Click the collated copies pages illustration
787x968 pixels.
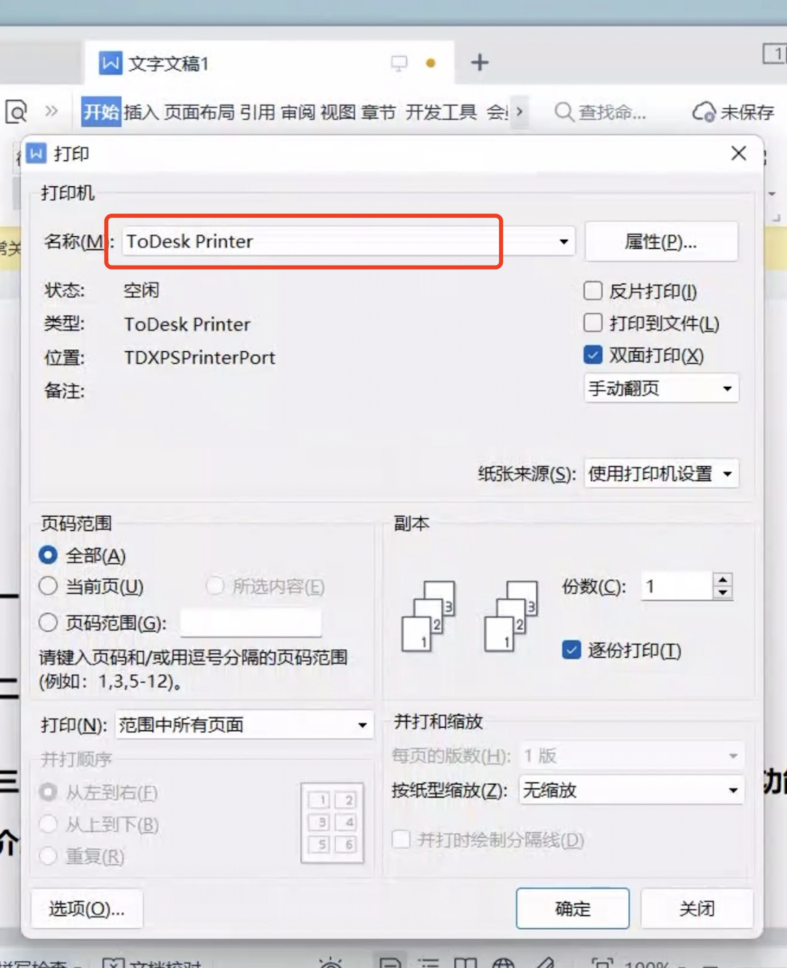pos(428,616)
